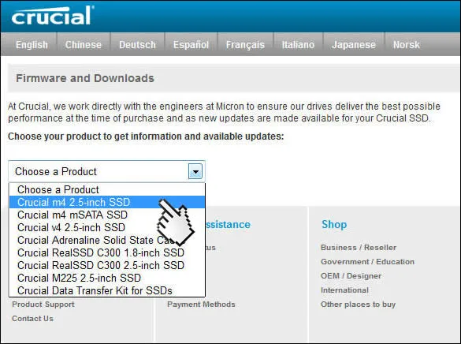Open the Product Support link
Screen dimensions: 461x344
point(43,305)
